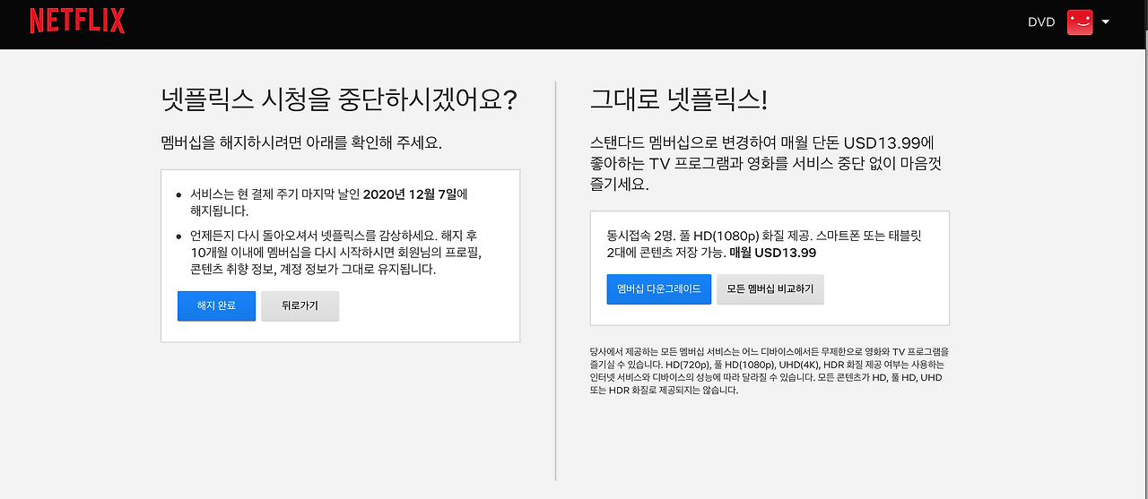
Task: Open the DVD link in header
Action: tap(1041, 22)
